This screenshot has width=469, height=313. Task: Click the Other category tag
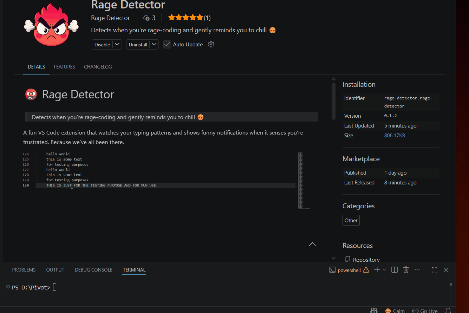coord(351,220)
